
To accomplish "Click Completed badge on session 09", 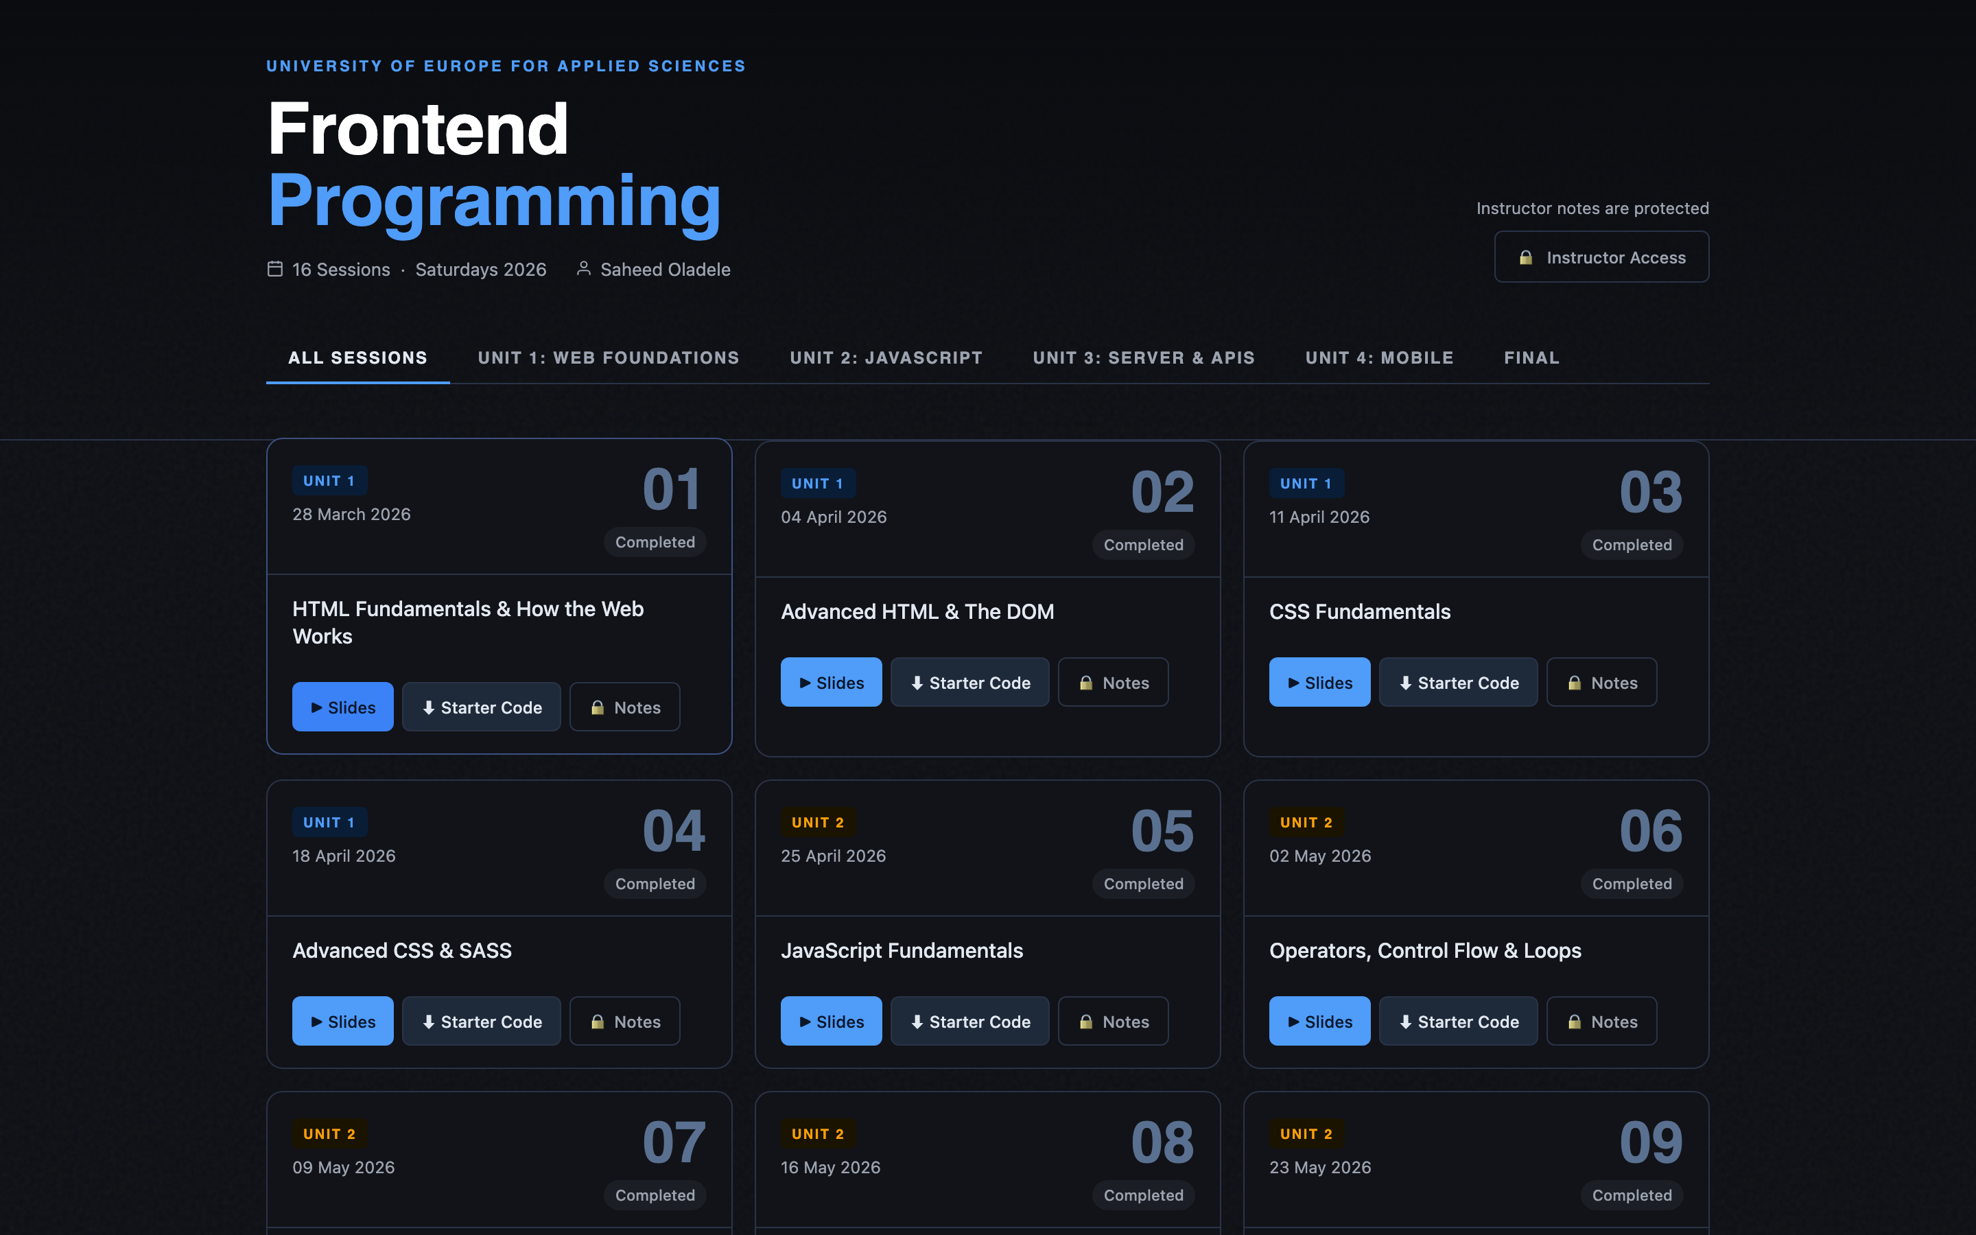I will pyautogui.click(x=1632, y=1195).
